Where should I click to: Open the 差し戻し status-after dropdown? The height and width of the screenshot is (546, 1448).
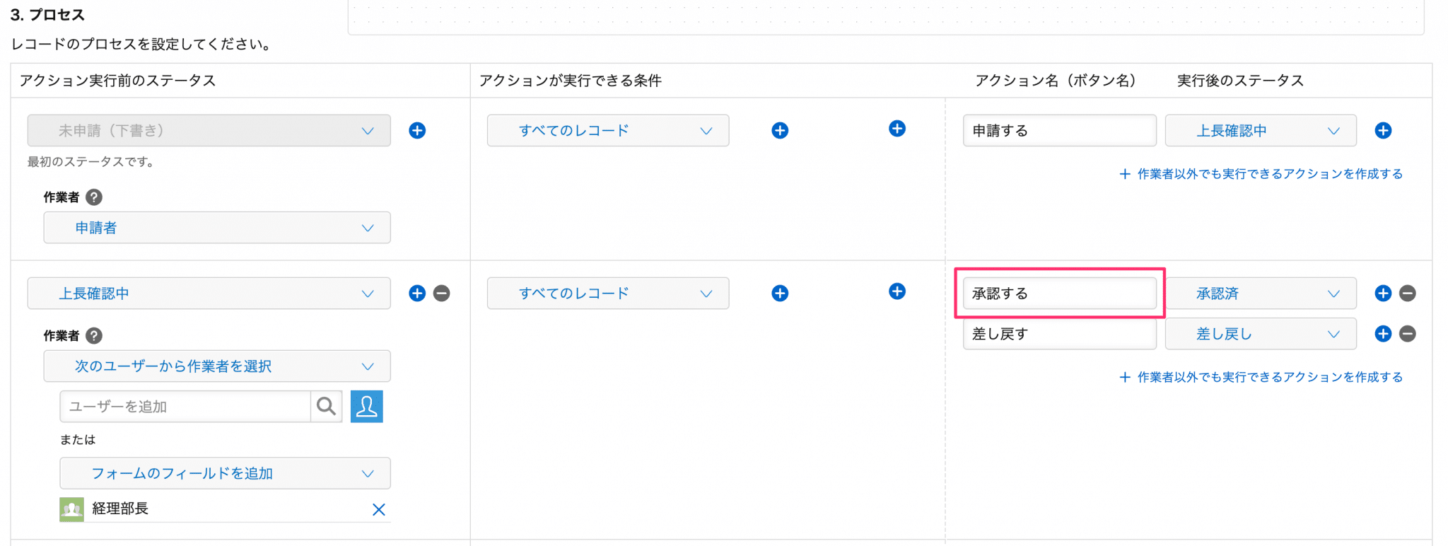[x=1261, y=334]
